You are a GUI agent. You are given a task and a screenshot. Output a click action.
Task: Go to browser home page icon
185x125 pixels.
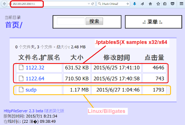coord(150,4)
